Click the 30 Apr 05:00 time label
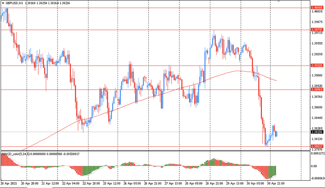Screen dimensions: 325x188 (x=255, y=183)
